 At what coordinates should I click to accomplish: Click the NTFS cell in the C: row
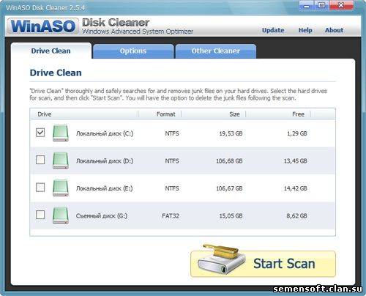[172, 133]
